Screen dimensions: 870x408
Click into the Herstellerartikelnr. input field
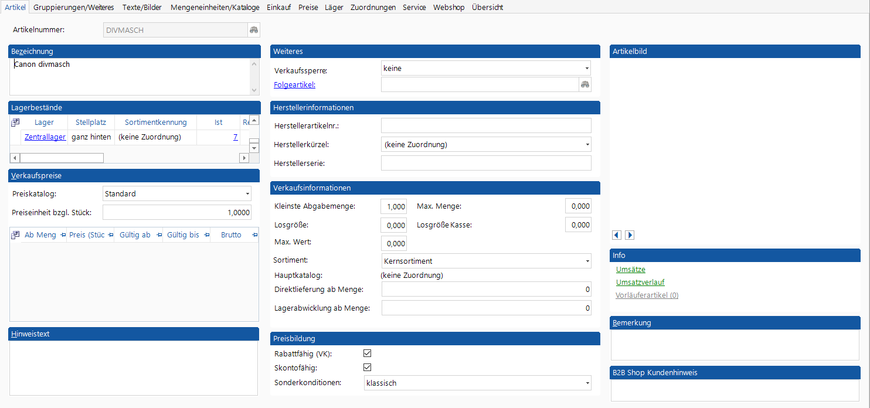click(485, 125)
